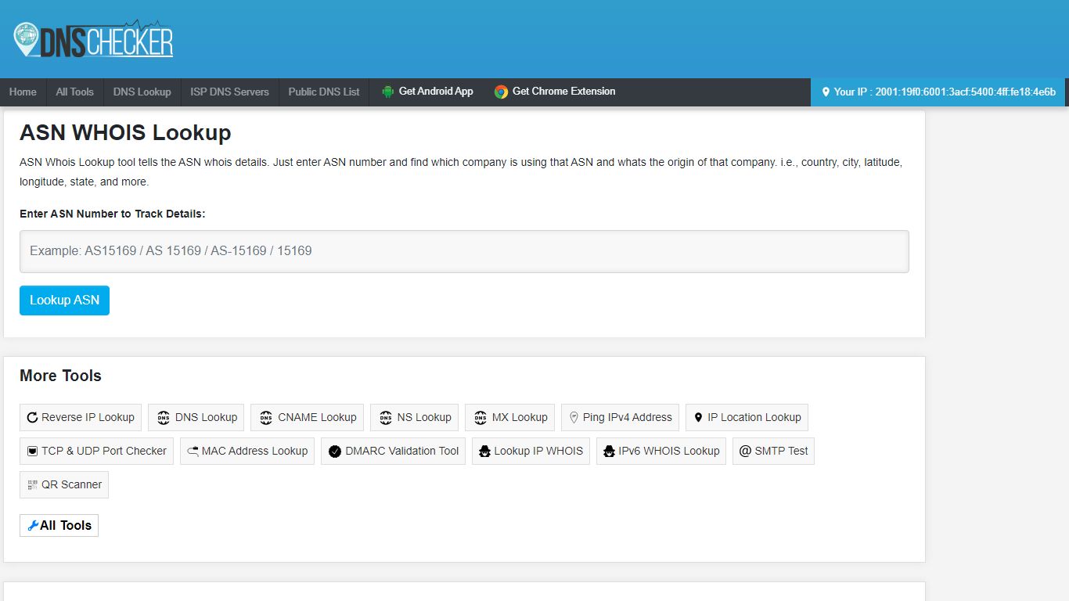1069x601 pixels.
Task: Click the QR Scanner code icon
Action: [32, 485]
